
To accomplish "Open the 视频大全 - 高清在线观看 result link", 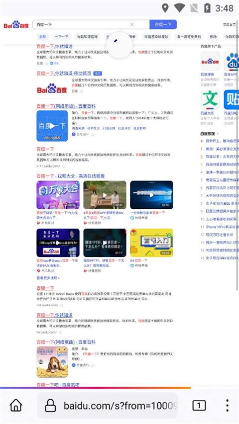I will click(x=70, y=176).
